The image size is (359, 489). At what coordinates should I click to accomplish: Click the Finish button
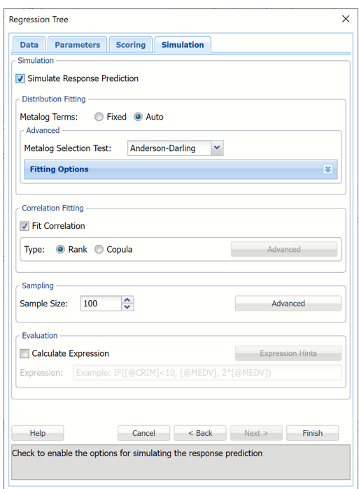(313, 433)
